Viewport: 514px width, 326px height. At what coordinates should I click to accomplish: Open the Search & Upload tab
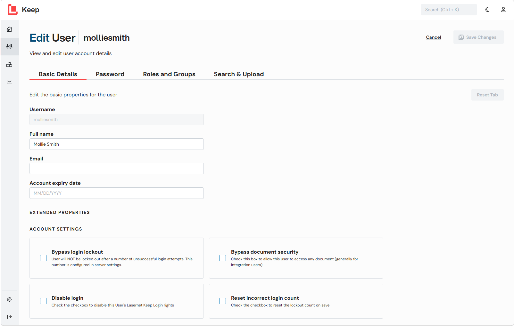click(x=239, y=74)
